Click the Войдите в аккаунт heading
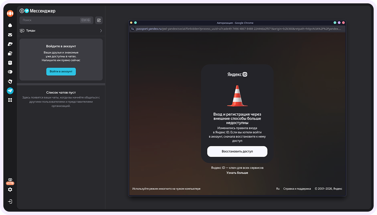 [61, 46]
